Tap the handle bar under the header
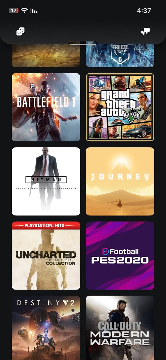The height and width of the screenshot is (360, 166). click(x=83, y=44)
